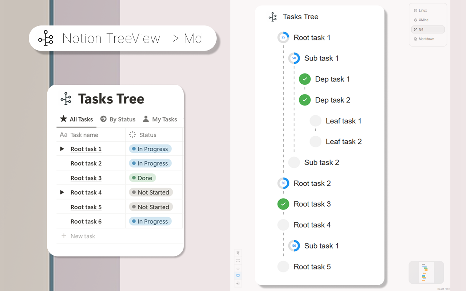Viewport: 466px width, 291px height.
Task: Click the tree icon next to bold Tasks Tree heading
Action: pos(66,99)
